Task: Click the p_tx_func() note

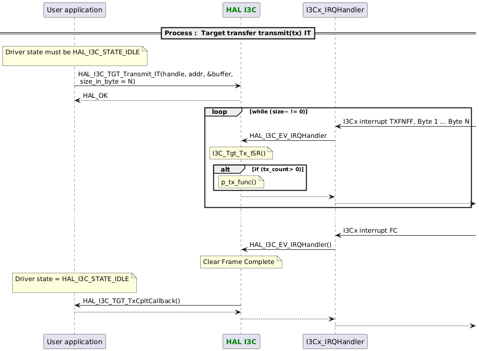Action: [x=239, y=181]
